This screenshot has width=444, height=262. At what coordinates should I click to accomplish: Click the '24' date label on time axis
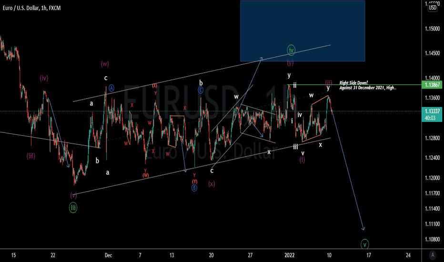(408, 255)
